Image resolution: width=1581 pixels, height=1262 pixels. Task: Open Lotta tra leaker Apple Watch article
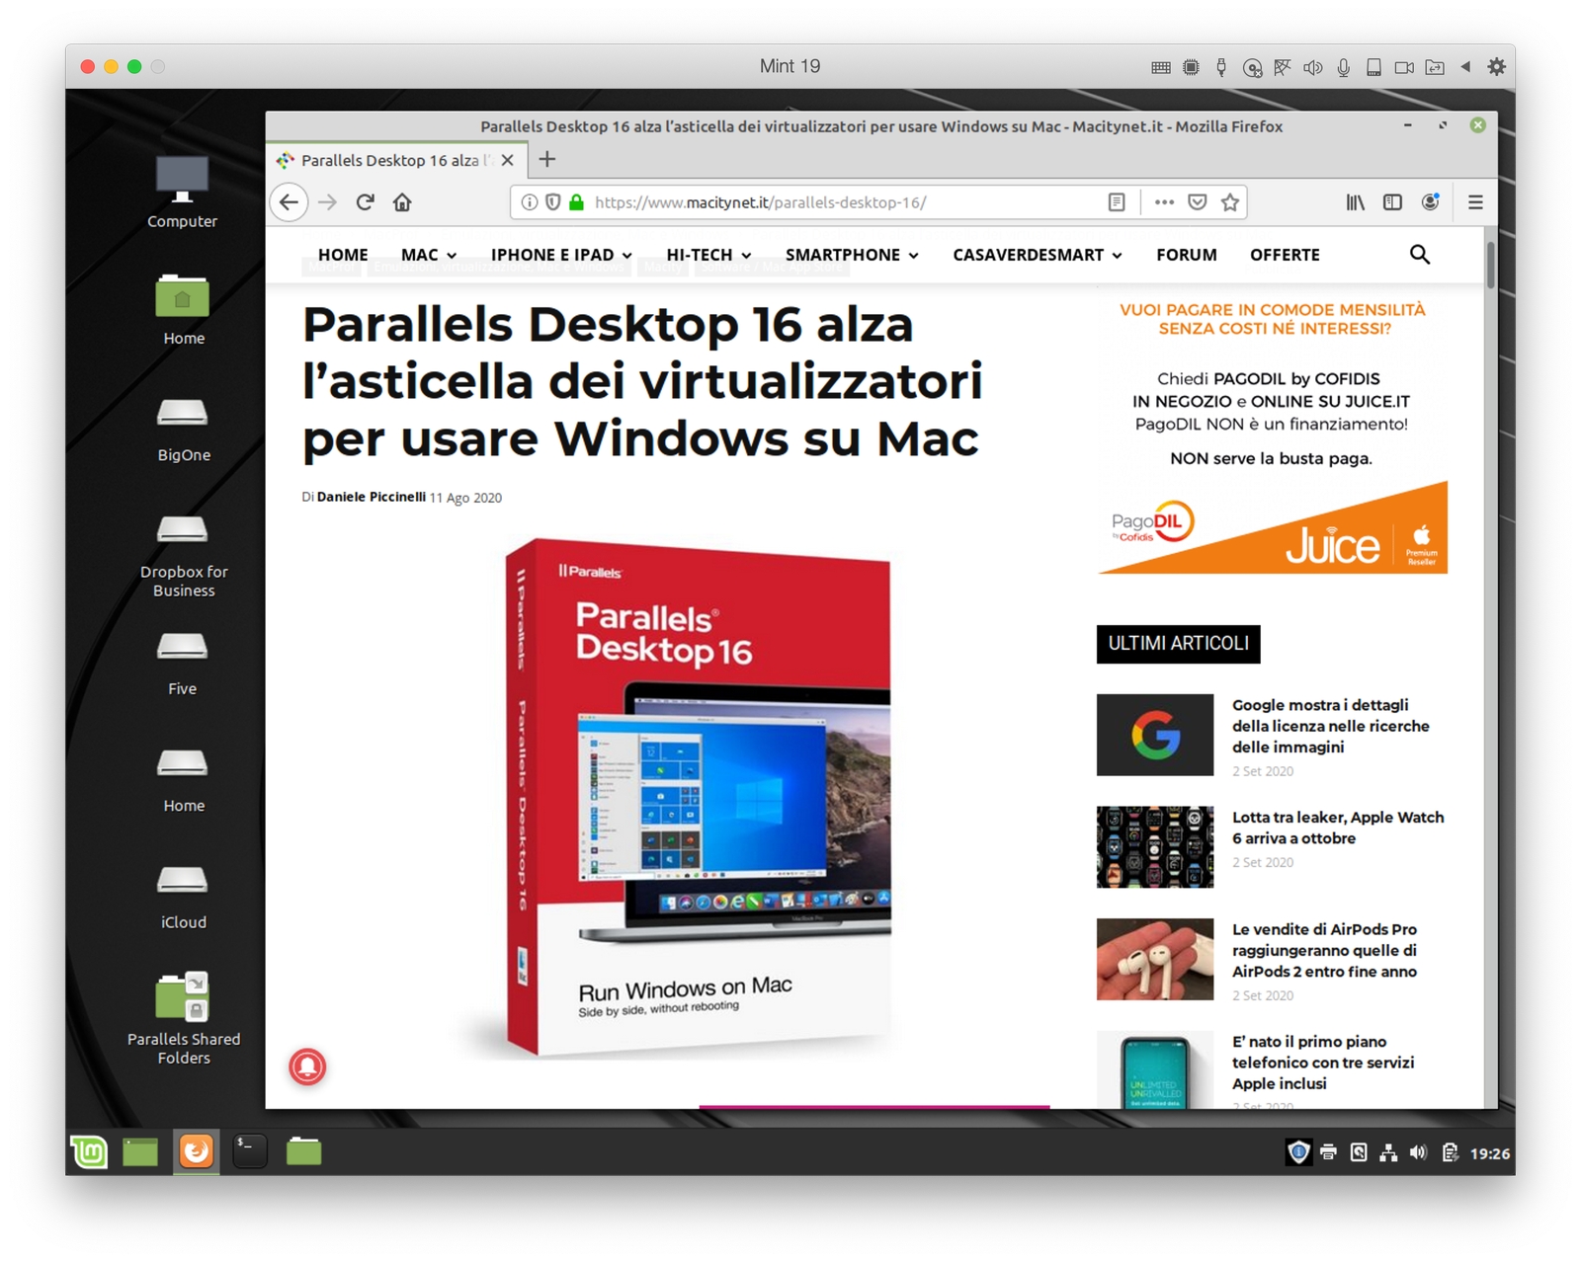tap(1338, 828)
